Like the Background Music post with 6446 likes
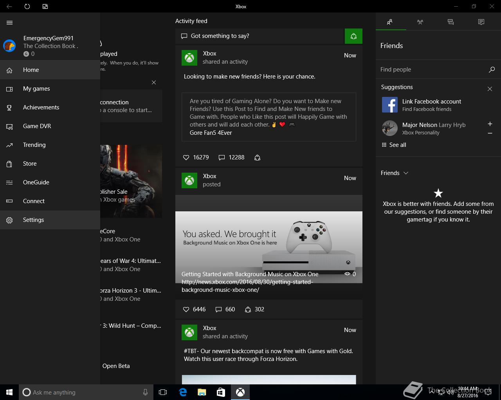 pyautogui.click(x=186, y=309)
